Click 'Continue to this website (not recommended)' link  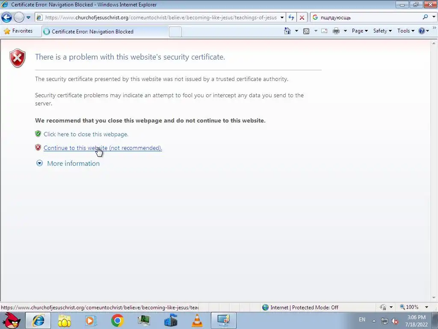coord(103,148)
